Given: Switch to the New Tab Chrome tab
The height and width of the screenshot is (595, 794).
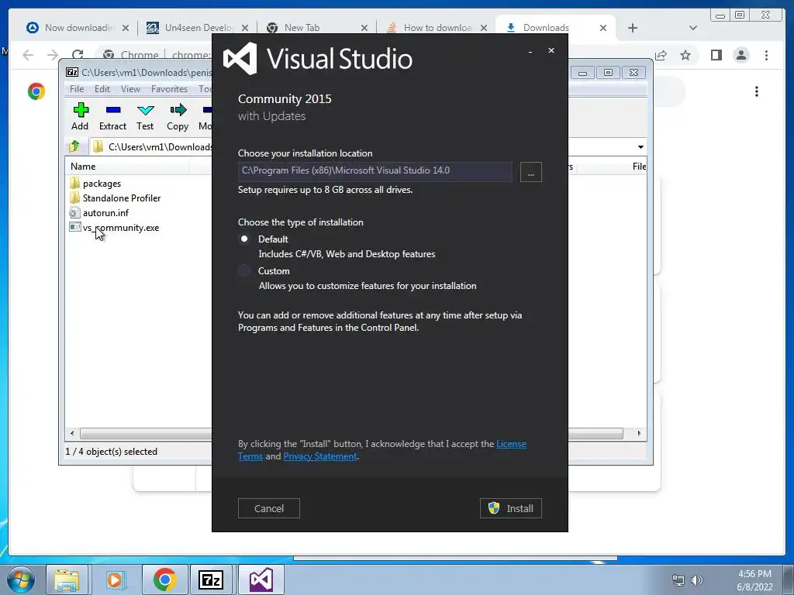Looking at the screenshot, I should (302, 28).
